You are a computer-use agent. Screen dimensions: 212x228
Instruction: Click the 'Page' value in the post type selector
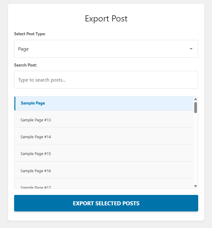pos(24,49)
